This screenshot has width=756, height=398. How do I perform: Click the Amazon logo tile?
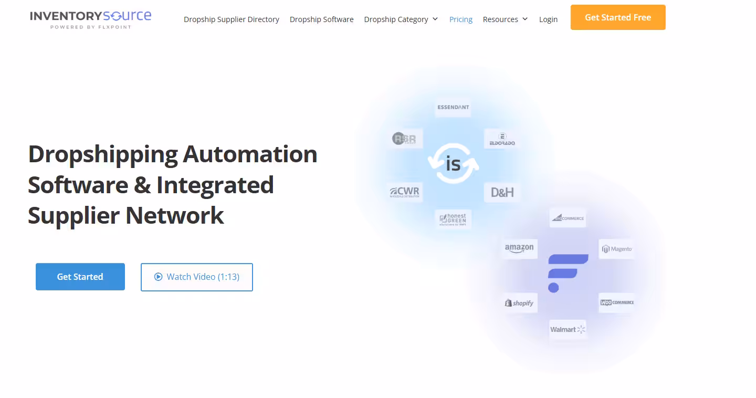click(x=519, y=248)
